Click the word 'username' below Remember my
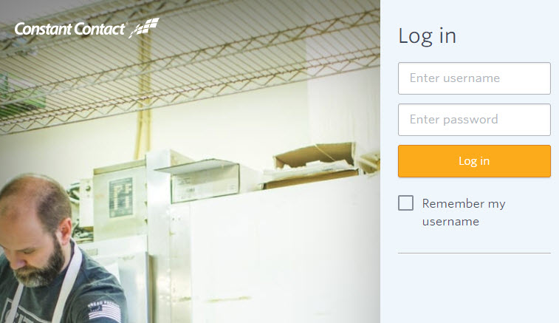Image resolution: width=559 pixels, height=323 pixels. tap(450, 222)
